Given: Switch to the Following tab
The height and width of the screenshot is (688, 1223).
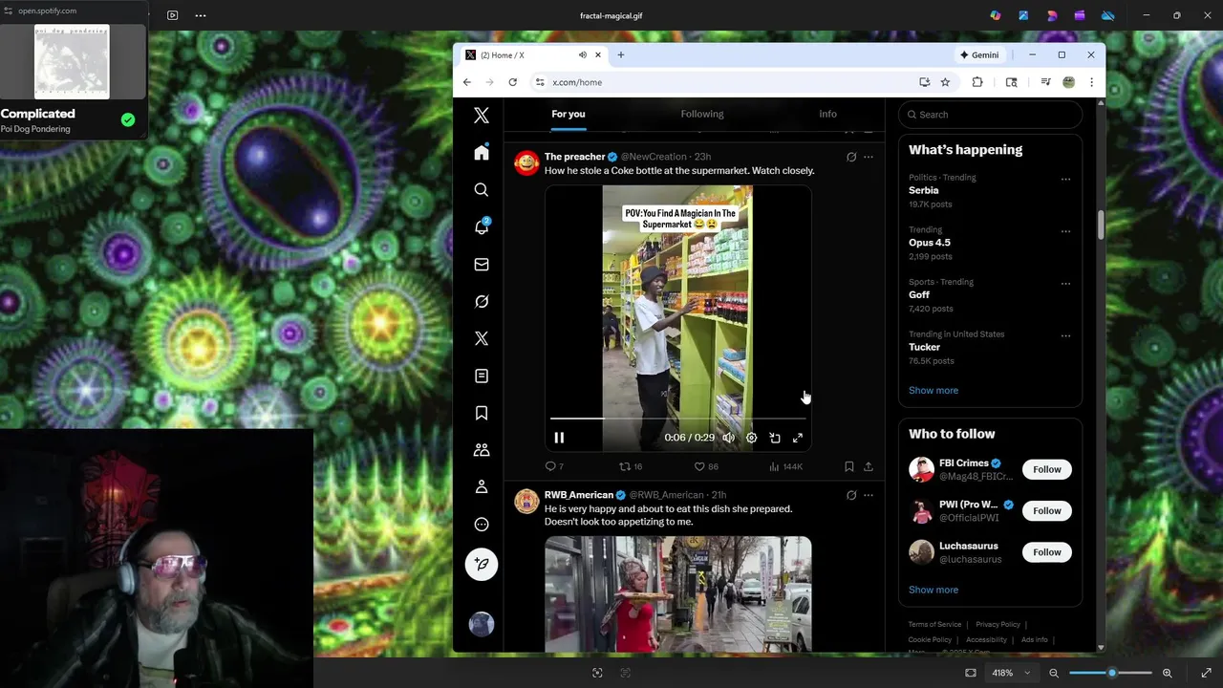Looking at the screenshot, I should pyautogui.click(x=702, y=114).
